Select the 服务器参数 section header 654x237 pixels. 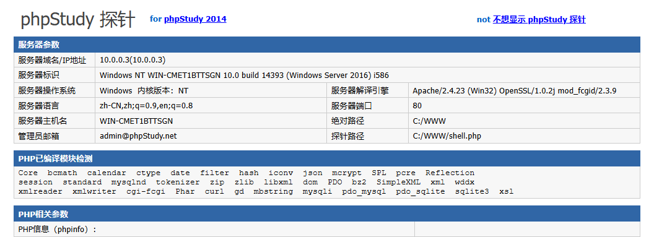click(326, 45)
